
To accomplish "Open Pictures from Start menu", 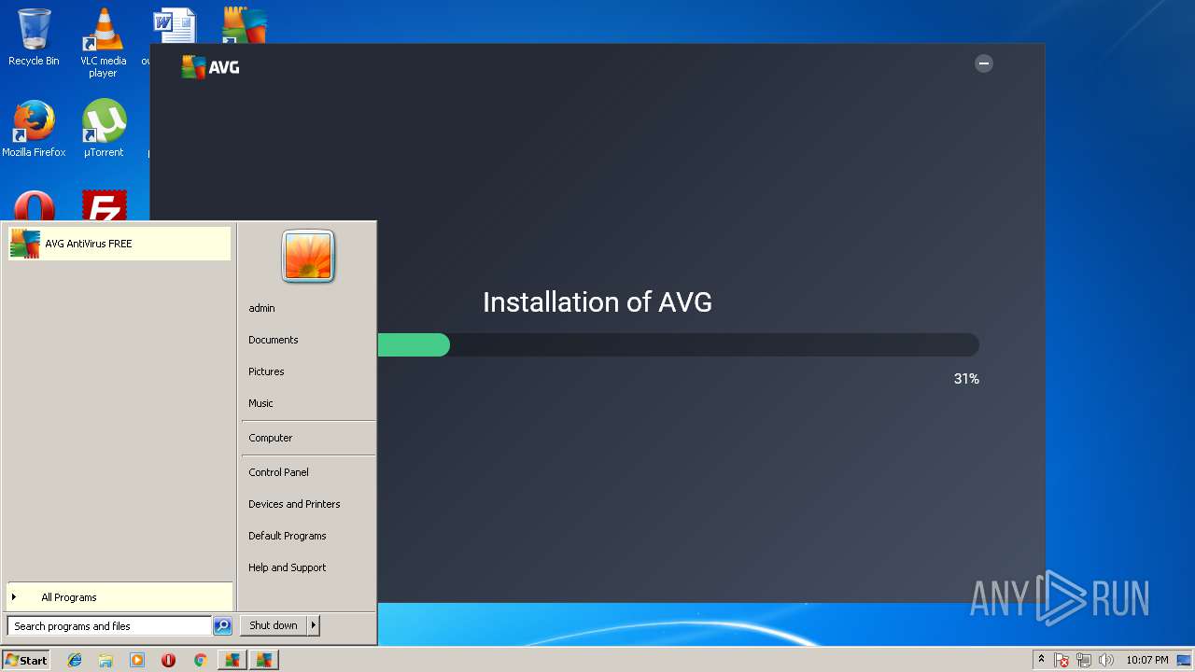I will [266, 371].
